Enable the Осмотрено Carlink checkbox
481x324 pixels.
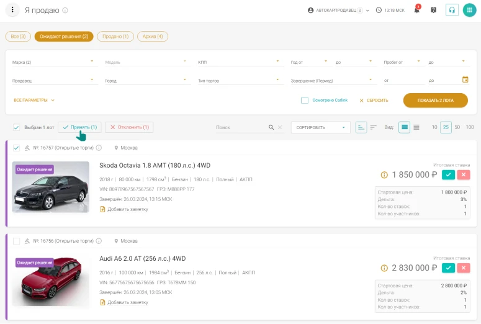[x=305, y=100]
